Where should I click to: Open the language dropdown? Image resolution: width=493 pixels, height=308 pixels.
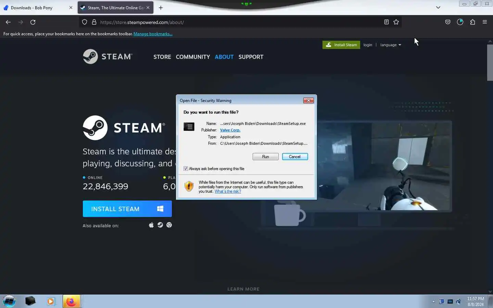[x=391, y=45]
